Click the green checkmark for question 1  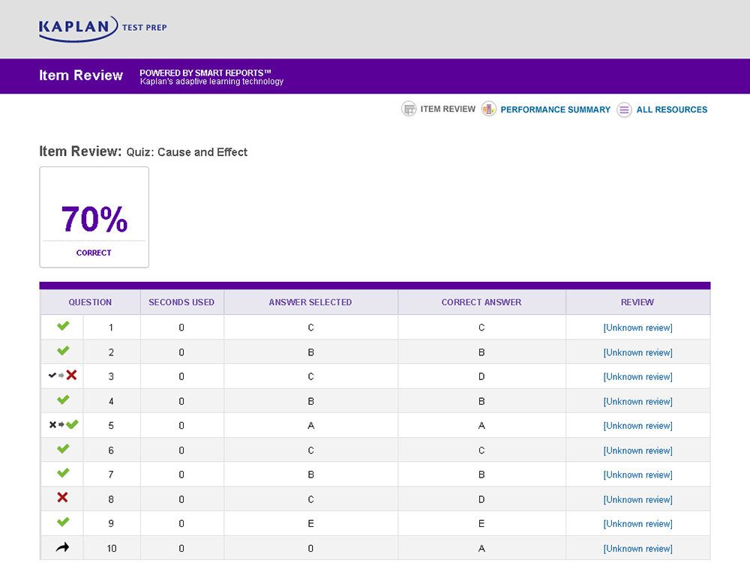point(63,327)
